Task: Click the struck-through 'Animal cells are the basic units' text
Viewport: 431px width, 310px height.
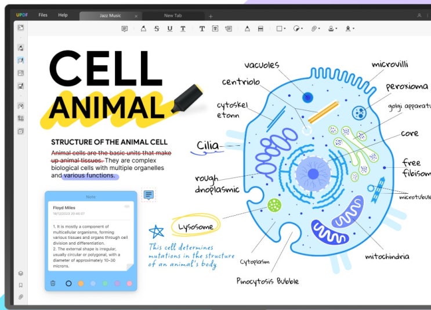Action: [x=111, y=153]
